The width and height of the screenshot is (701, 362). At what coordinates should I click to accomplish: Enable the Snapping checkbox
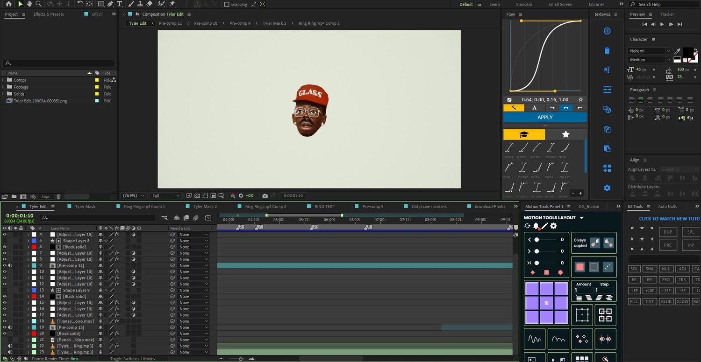tap(227, 5)
